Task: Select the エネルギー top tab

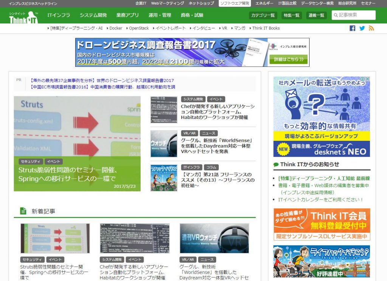Action: [264, 3]
